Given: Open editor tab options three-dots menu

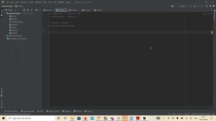Looking at the screenshot, I should [x=211, y=10].
